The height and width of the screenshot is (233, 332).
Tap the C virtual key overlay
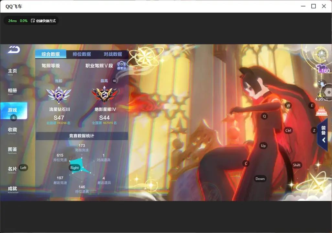pos(246,163)
